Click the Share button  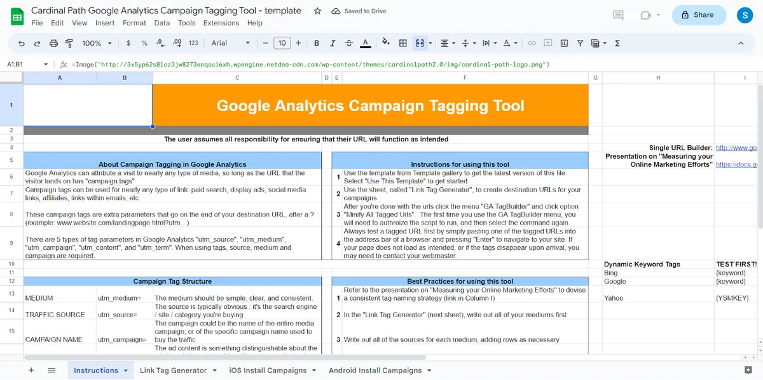(699, 15)
